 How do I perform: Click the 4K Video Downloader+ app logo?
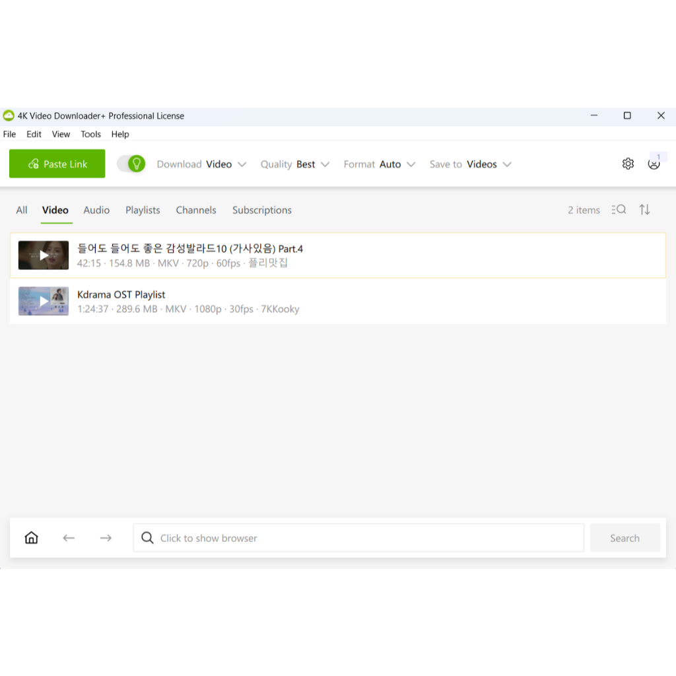(9, 116)
